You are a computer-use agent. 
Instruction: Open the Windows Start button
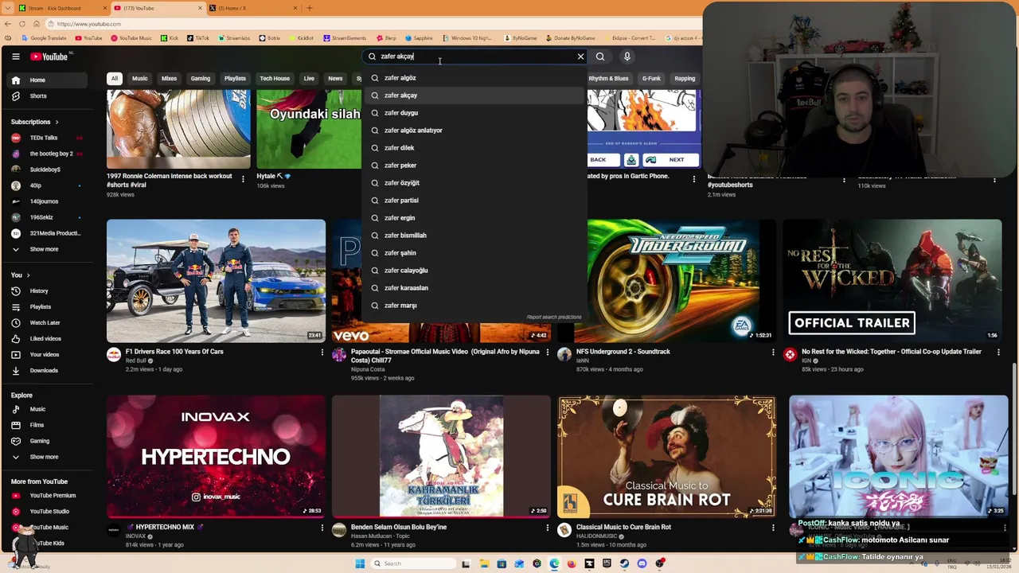[x=360, y=563]
